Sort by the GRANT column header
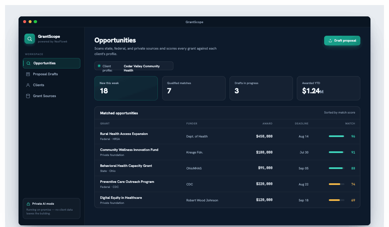This screenshot has width=389, height=227. 105,124
